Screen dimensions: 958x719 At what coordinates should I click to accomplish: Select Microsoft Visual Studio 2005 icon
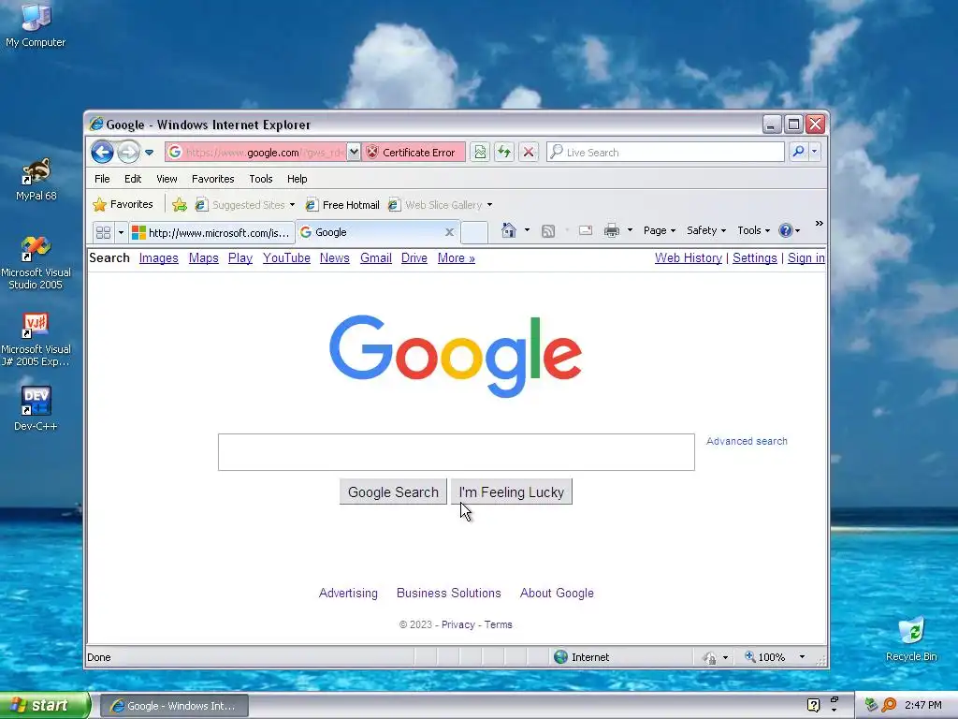coord(36,263)
